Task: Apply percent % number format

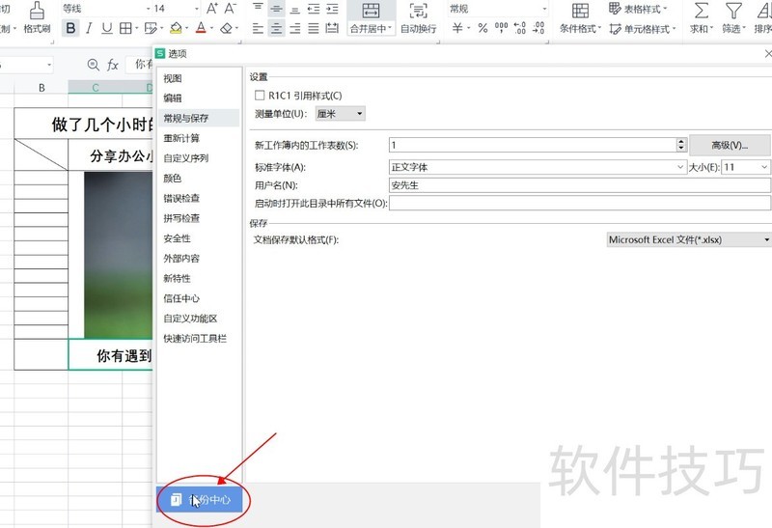Action: pyautogui.click(x=483, y=28)
